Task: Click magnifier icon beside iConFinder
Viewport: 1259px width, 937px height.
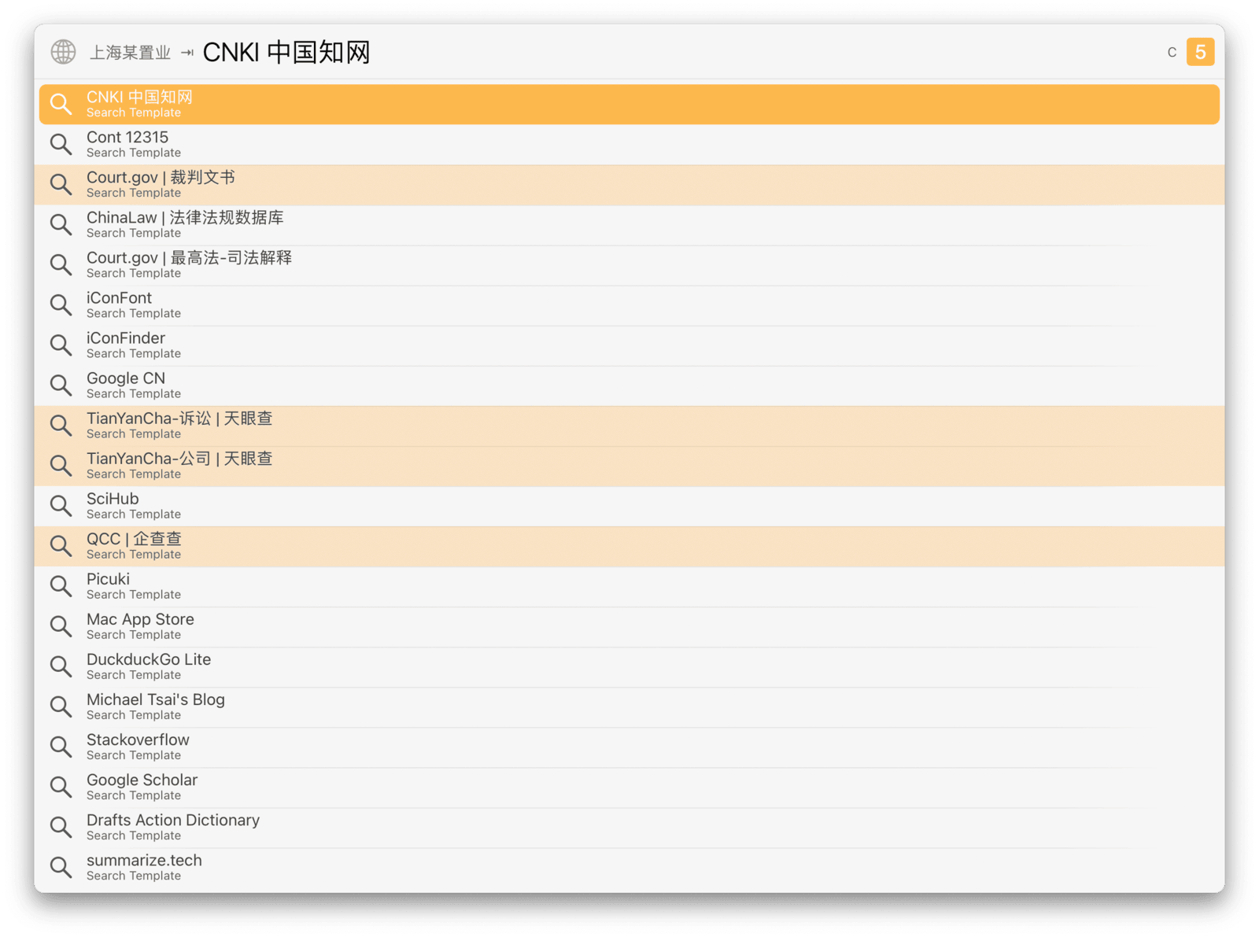Action: tap(61, 345)
